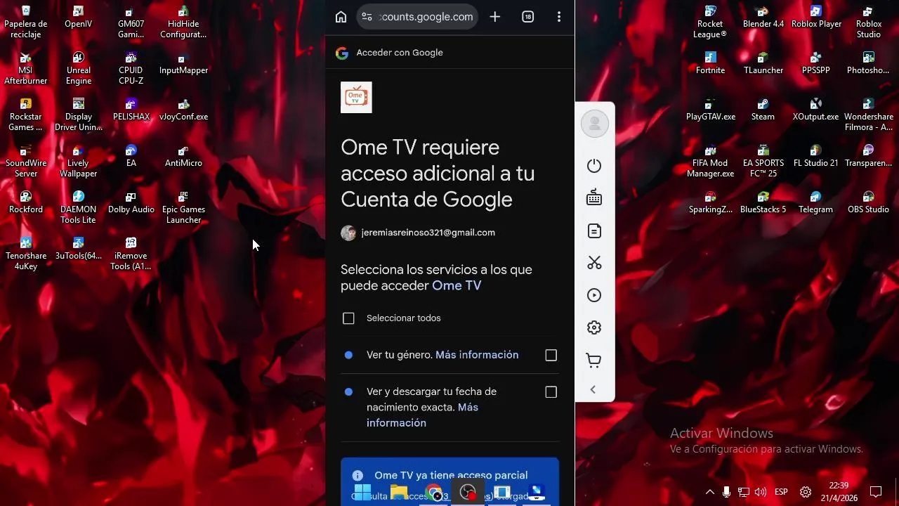
Task: Tap the browser home icon
Action: pos(341,17)
